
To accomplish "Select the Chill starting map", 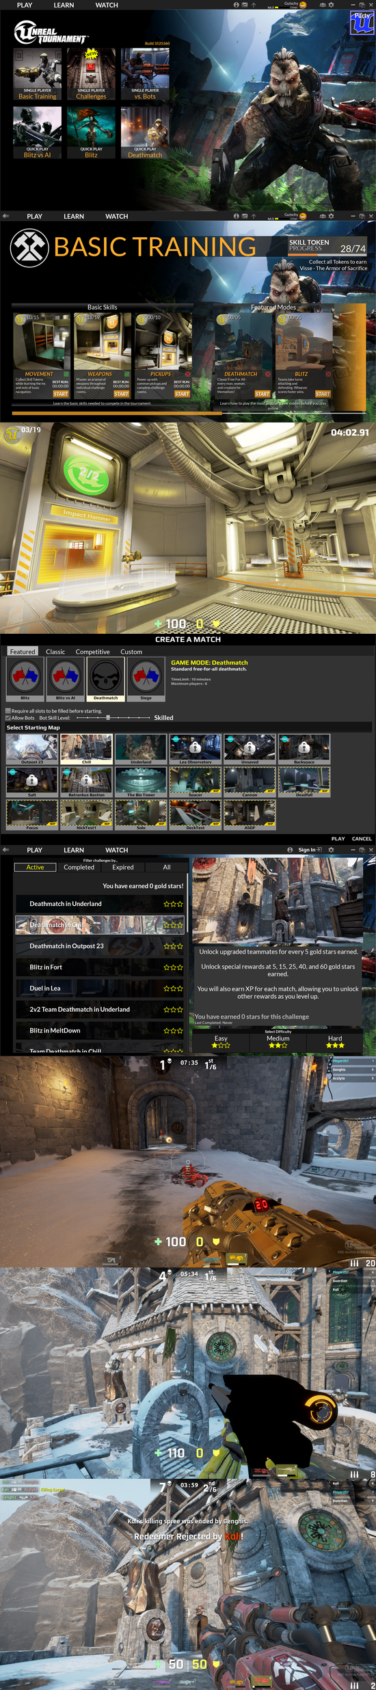I will (86, 749).
